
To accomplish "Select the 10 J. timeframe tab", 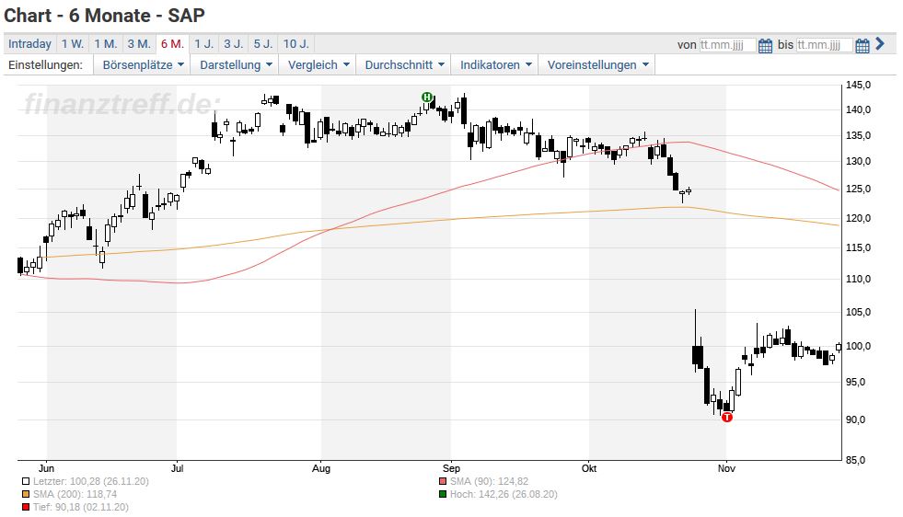I will click(296, 44).
